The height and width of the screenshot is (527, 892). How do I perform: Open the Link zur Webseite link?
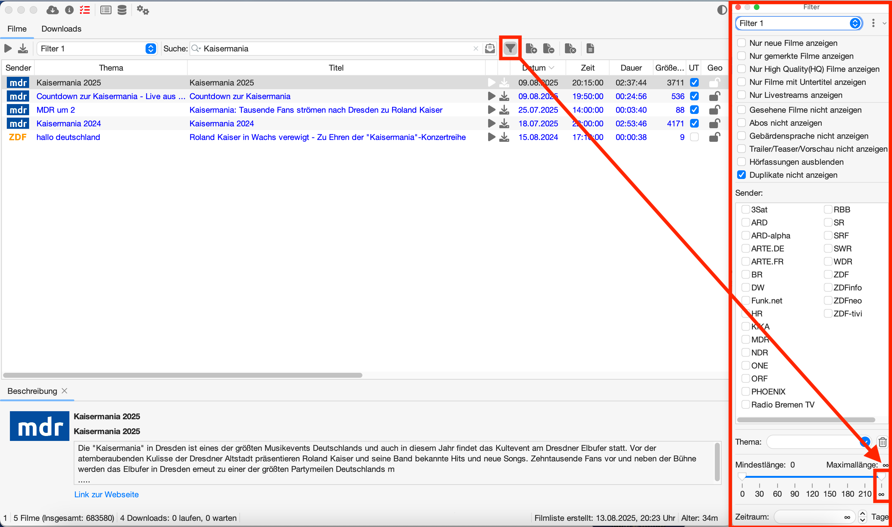(x=106, y=494)
